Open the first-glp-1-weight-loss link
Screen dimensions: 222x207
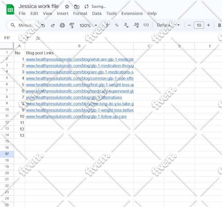pos(80,85)
